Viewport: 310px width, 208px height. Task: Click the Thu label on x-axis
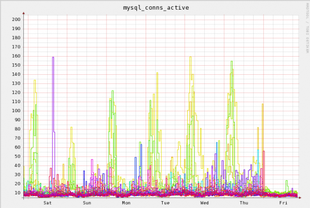pos(244,203)
